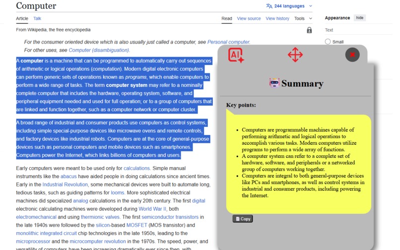The image size is (400, 250).
Task: Click the Computer page title
Action: 36,5
